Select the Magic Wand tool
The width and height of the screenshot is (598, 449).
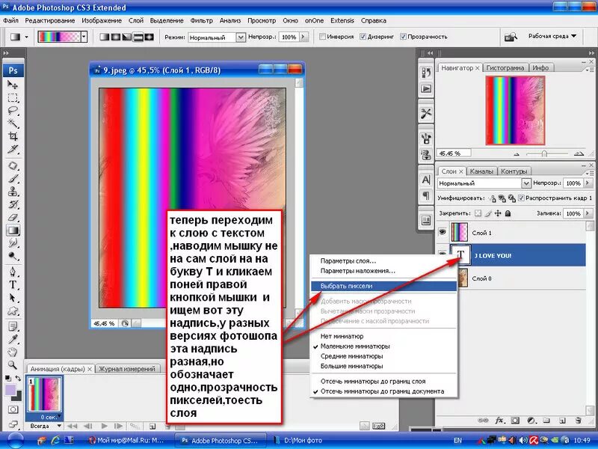tap(13, 123)
